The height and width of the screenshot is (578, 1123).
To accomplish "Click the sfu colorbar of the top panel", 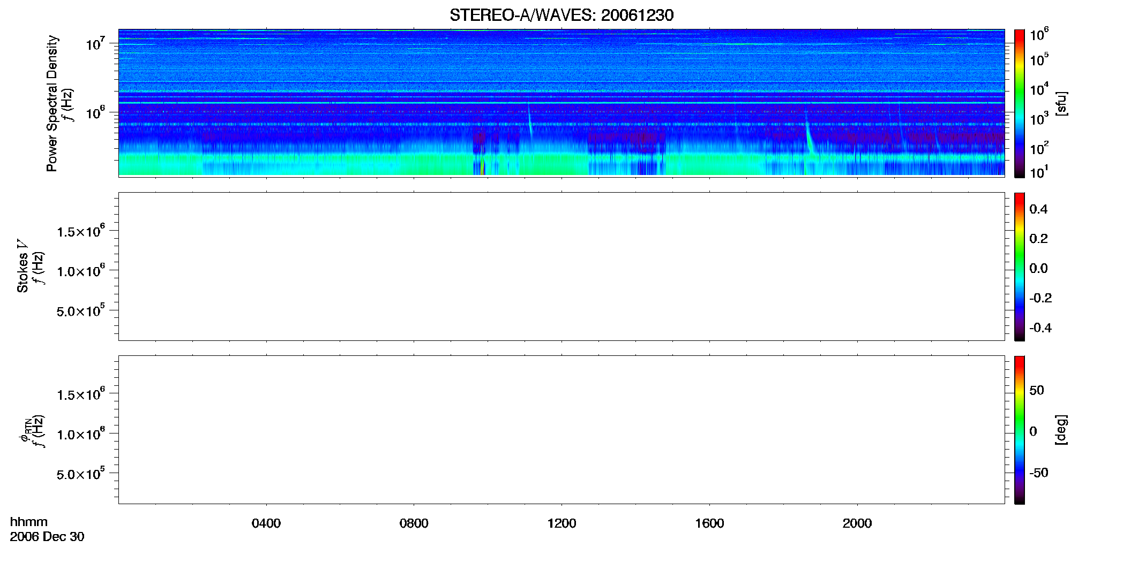I will 1019,103.
